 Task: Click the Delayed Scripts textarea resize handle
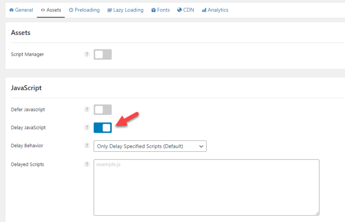point(317,213)
